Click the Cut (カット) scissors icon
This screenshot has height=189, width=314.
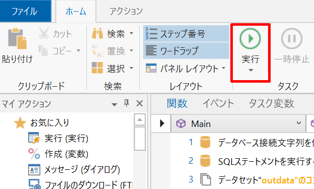(44, 33)
